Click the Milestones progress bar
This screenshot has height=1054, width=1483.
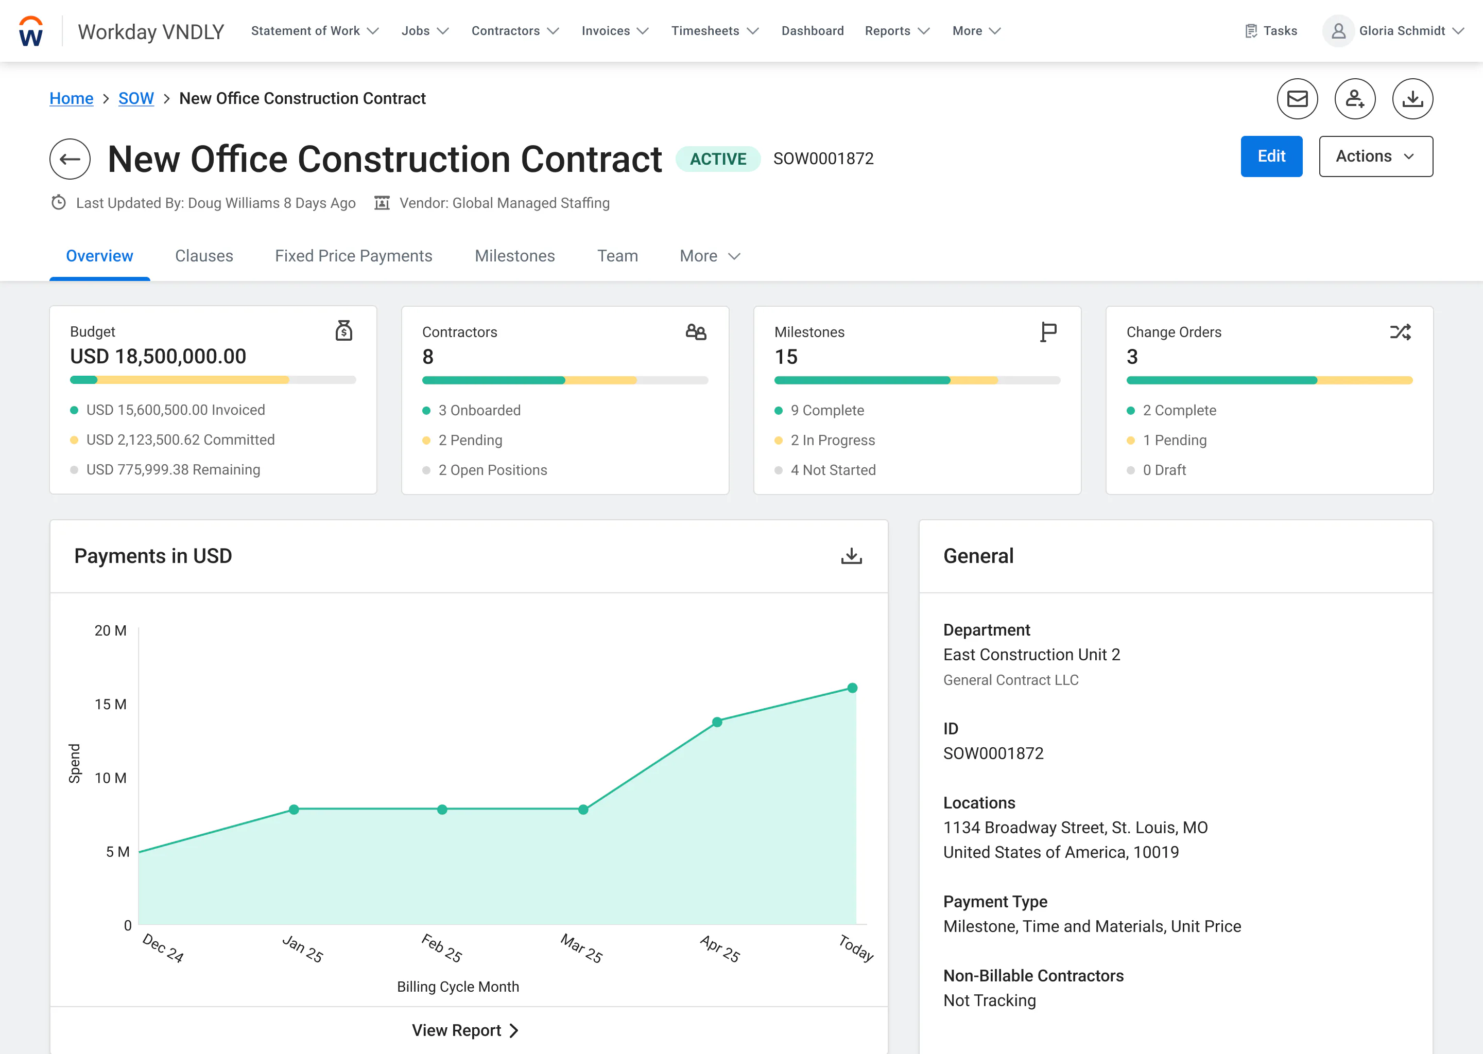(x=917, y=380)
